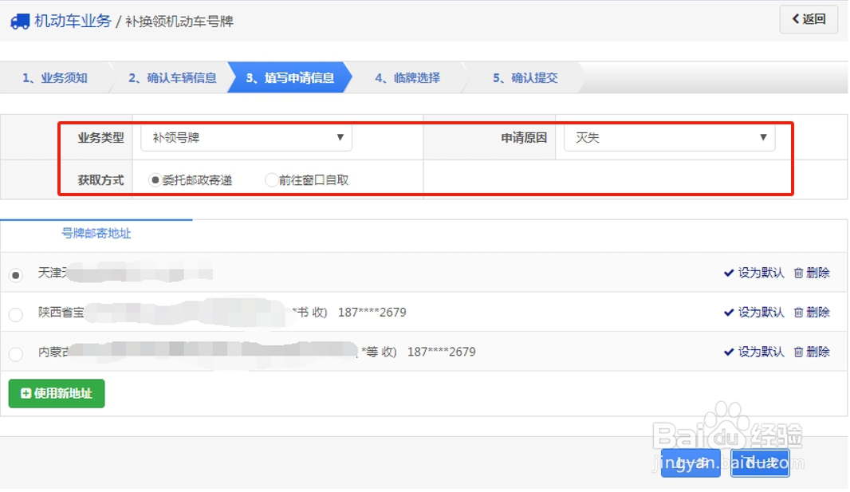Select the 陕西省 address radio button

tap(16, 315)
